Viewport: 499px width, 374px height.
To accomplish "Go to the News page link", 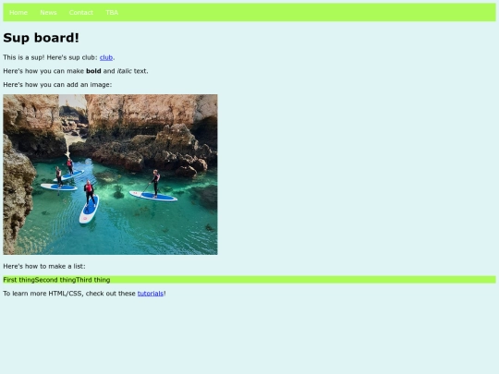I will [x=48, y=12].
